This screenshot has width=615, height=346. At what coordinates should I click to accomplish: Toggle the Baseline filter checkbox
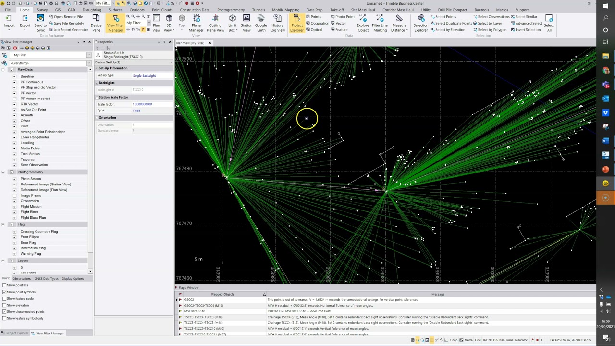tap(14, 76)
